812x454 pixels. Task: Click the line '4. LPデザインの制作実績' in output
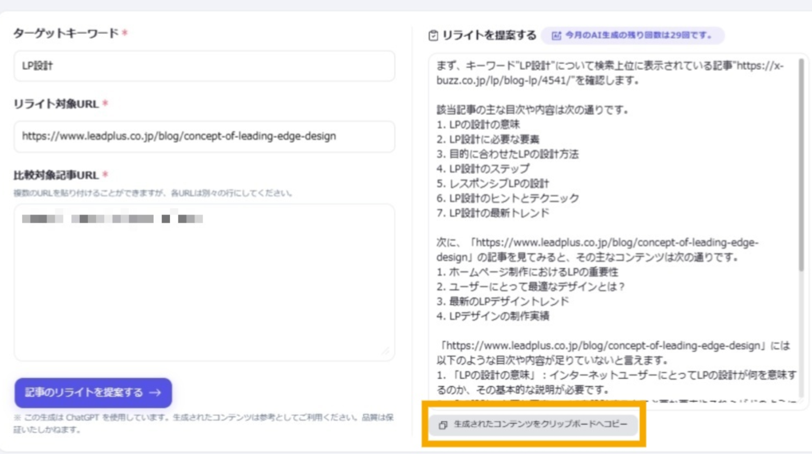point(493,316)
